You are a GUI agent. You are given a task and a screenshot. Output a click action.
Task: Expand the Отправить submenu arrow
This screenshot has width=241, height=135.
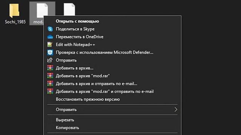[176, 109]
